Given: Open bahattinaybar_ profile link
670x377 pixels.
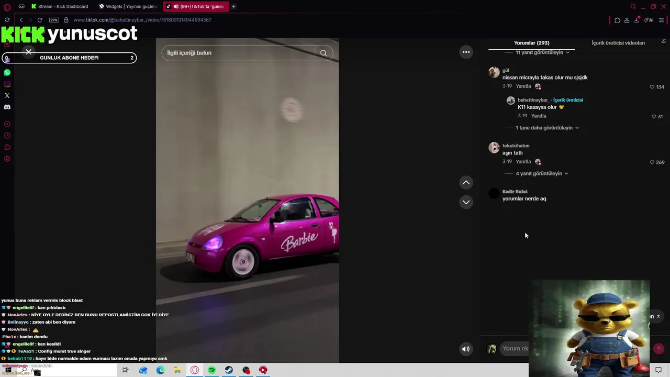Looking at the screenshot, I should pyautogui.click(x=533, y=100).
